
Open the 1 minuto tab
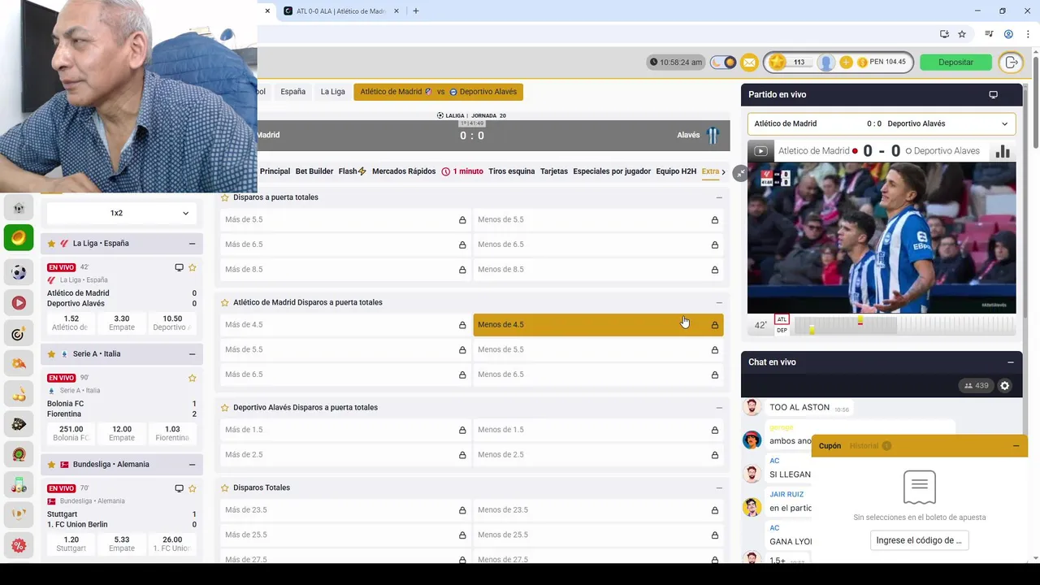(x=462, y=171)
